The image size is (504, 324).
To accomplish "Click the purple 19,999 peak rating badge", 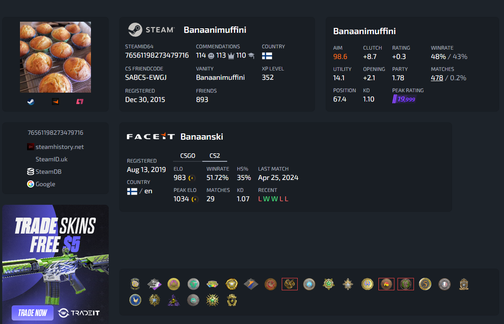I will click(x=404, y=99).
